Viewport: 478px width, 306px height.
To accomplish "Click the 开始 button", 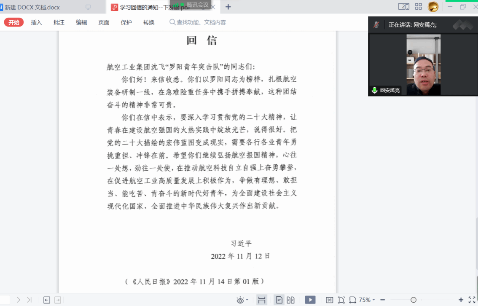I will point(14,22).
